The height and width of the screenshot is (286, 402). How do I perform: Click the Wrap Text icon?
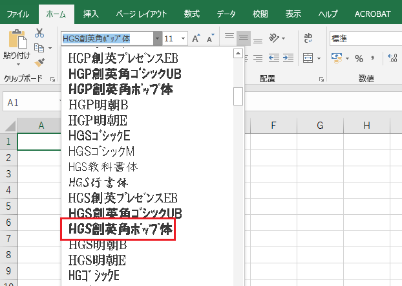tap(308, 38)
